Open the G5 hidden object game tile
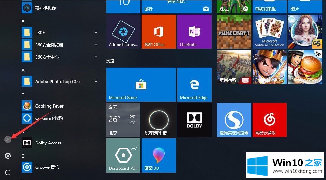 (x=305, y=32)
